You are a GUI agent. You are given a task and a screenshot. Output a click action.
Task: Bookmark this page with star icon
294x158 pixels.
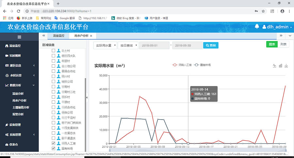tap(263, 11)
